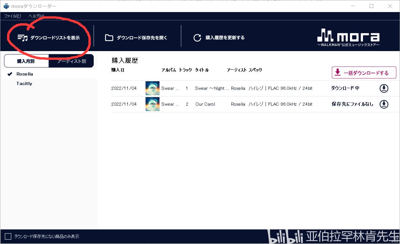The height and width of the screenshot is (244, 400).
Task: Click the mora app icon in title bar
Action: click(6, 6)
